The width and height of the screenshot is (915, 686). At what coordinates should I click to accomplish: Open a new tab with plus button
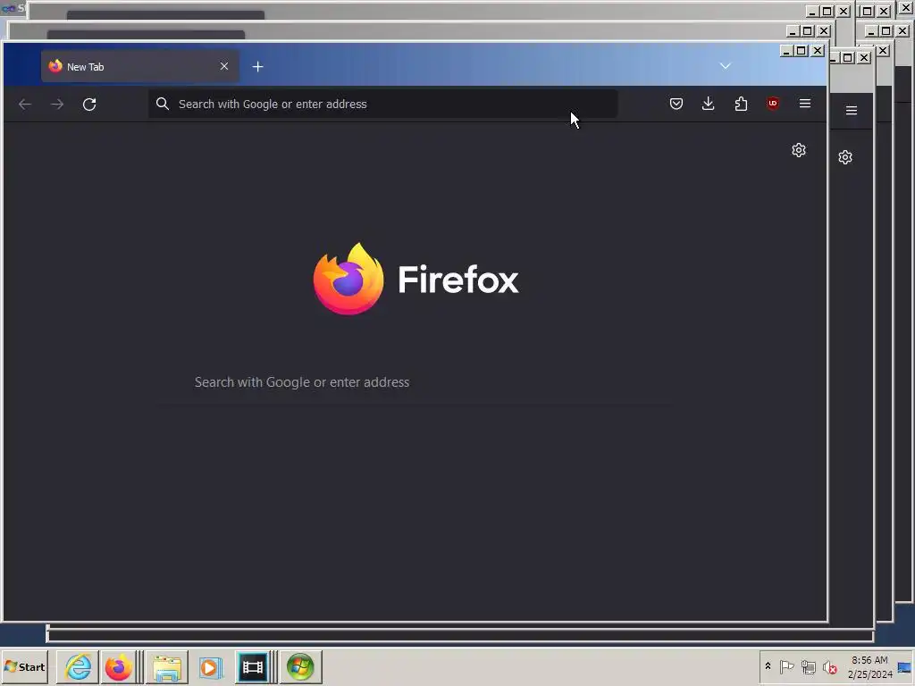258,66
